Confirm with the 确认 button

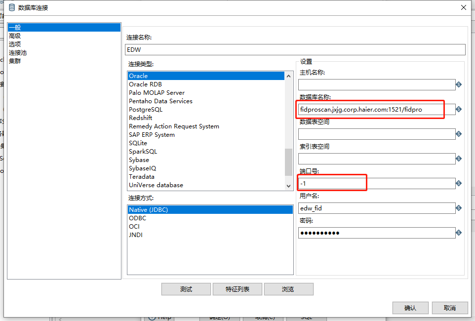[x=410, y=308]
